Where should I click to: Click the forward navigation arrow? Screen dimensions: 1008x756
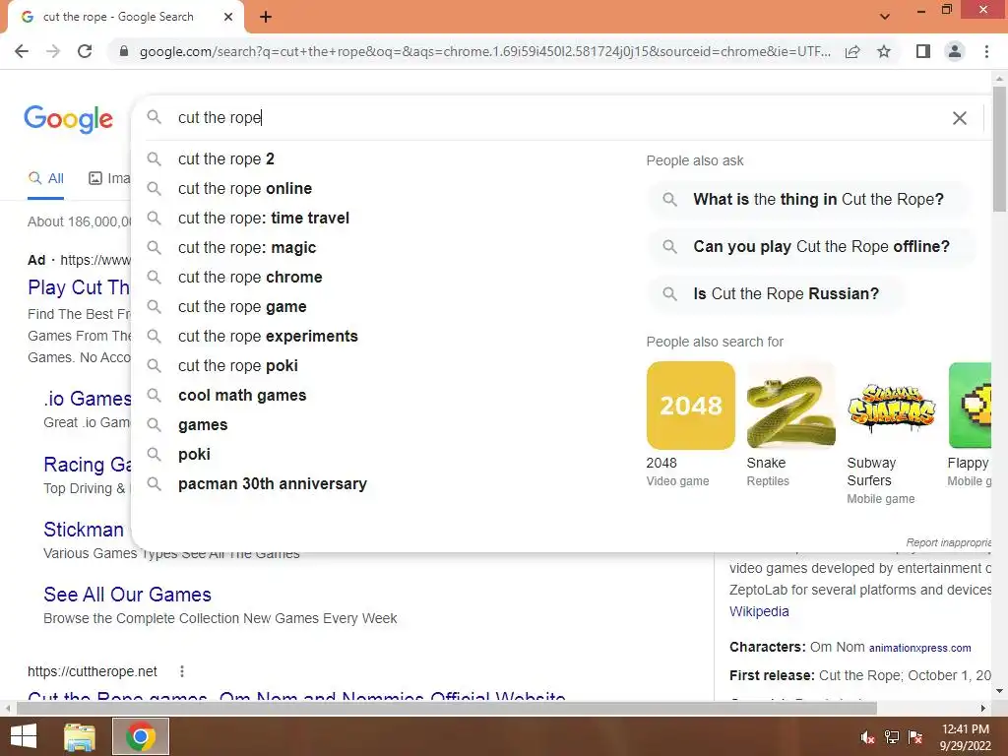click(x=53, y=51)
